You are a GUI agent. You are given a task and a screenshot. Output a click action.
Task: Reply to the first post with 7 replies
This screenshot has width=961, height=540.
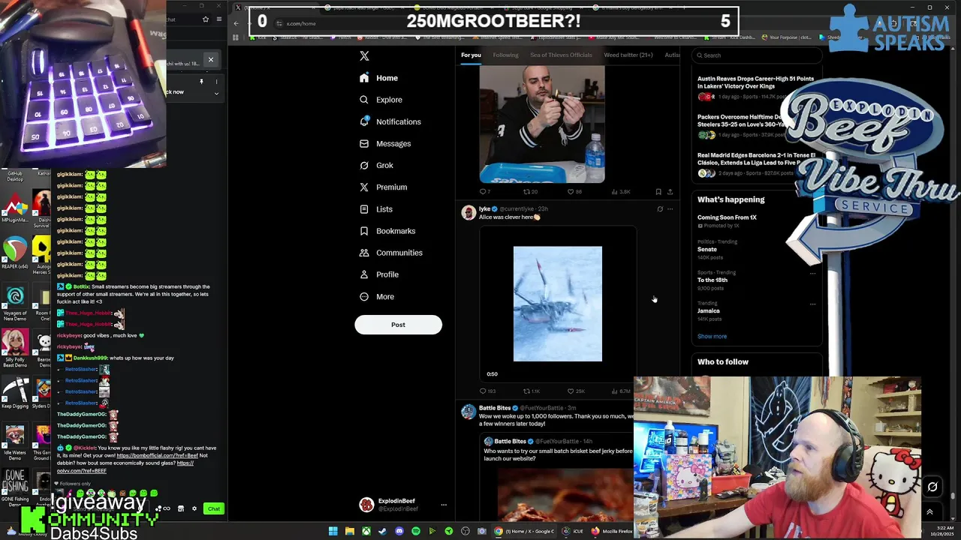(485, 191)
